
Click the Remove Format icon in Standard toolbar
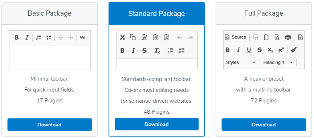click(157, 51)
